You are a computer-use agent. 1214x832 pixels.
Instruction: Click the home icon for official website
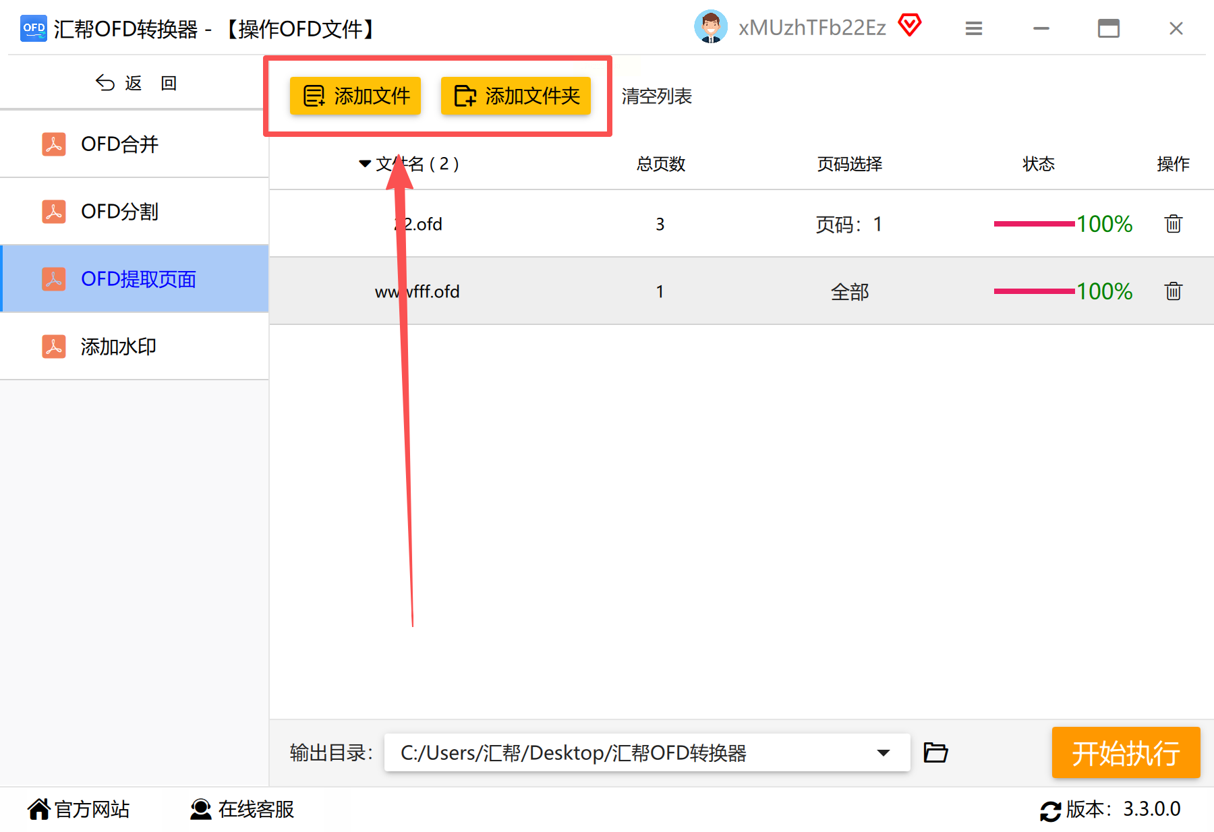[39, 808]
